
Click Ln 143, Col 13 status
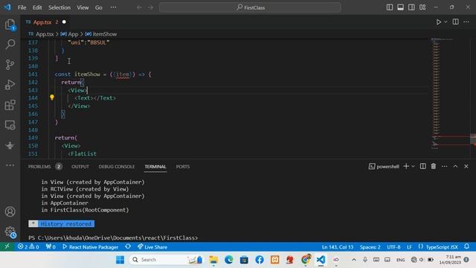[338, 247]
